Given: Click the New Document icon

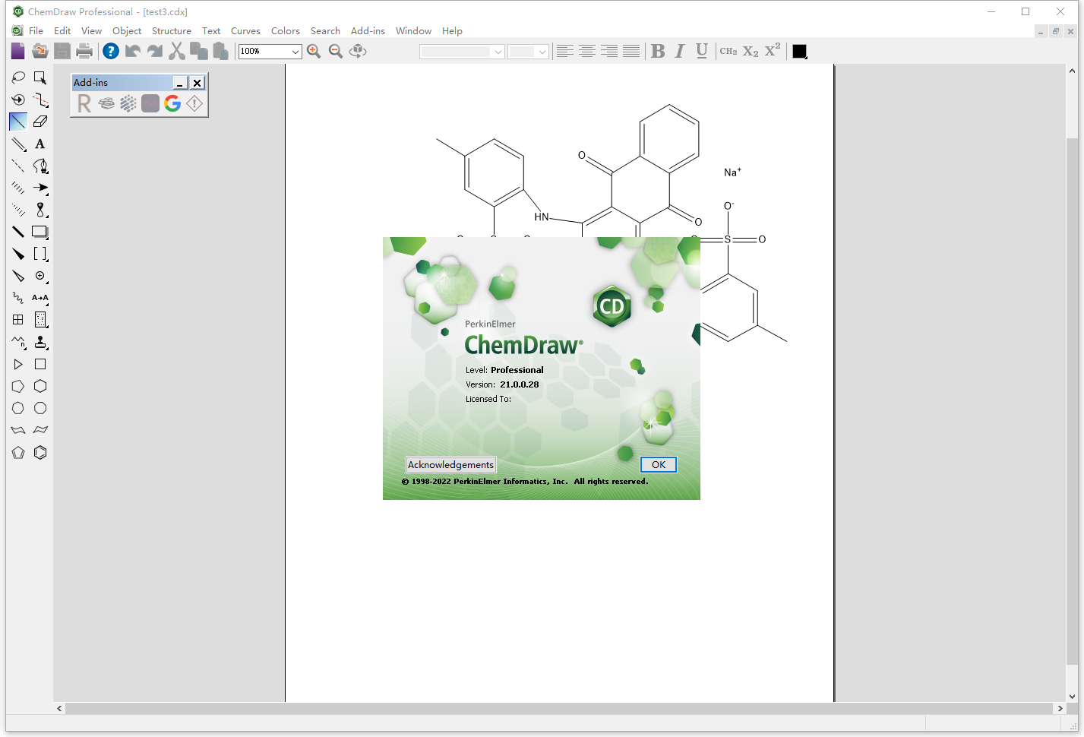Looking at the screenshot, I should click(18, 51).
